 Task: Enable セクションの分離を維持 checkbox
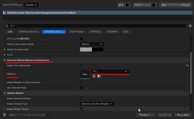[82, 39]
